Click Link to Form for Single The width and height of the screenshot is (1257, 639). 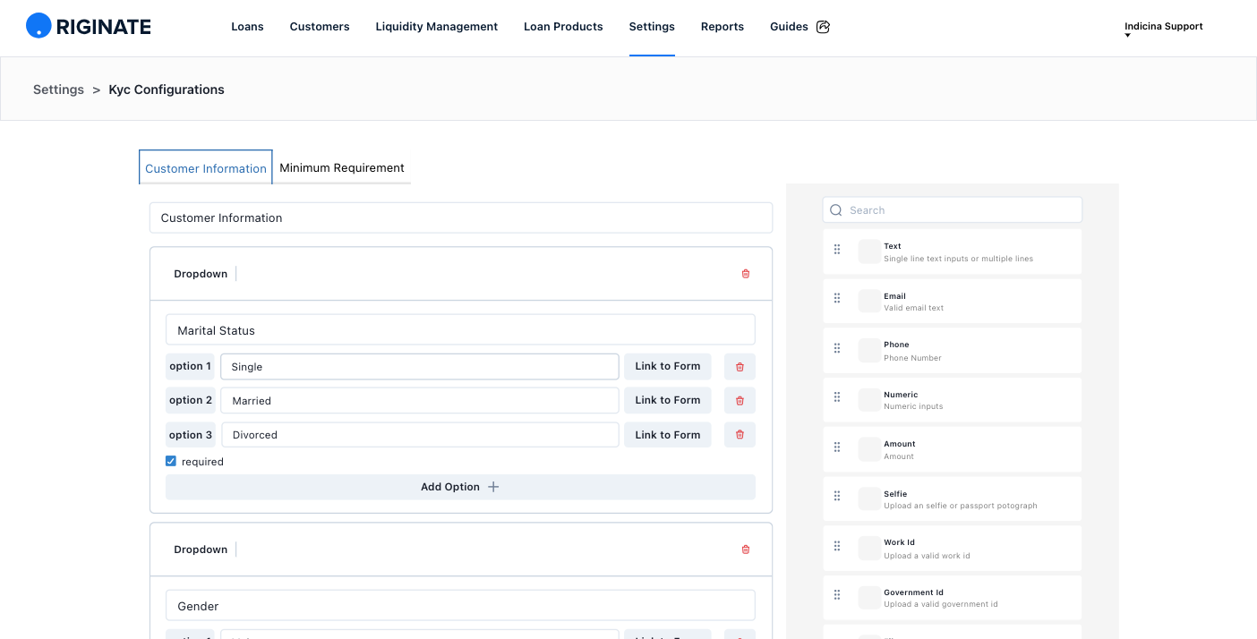[668, 366]
